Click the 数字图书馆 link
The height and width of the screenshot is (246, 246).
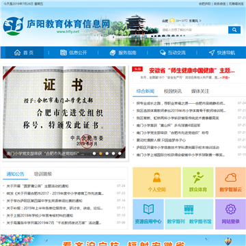click(200, 221)
